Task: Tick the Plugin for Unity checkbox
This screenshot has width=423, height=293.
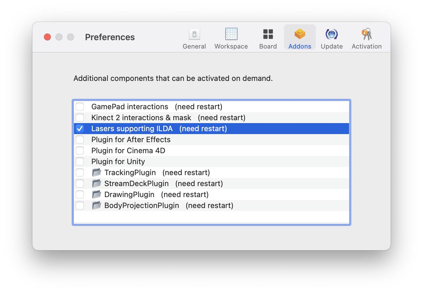Action: pyautogui.click(x=80, y=162)
